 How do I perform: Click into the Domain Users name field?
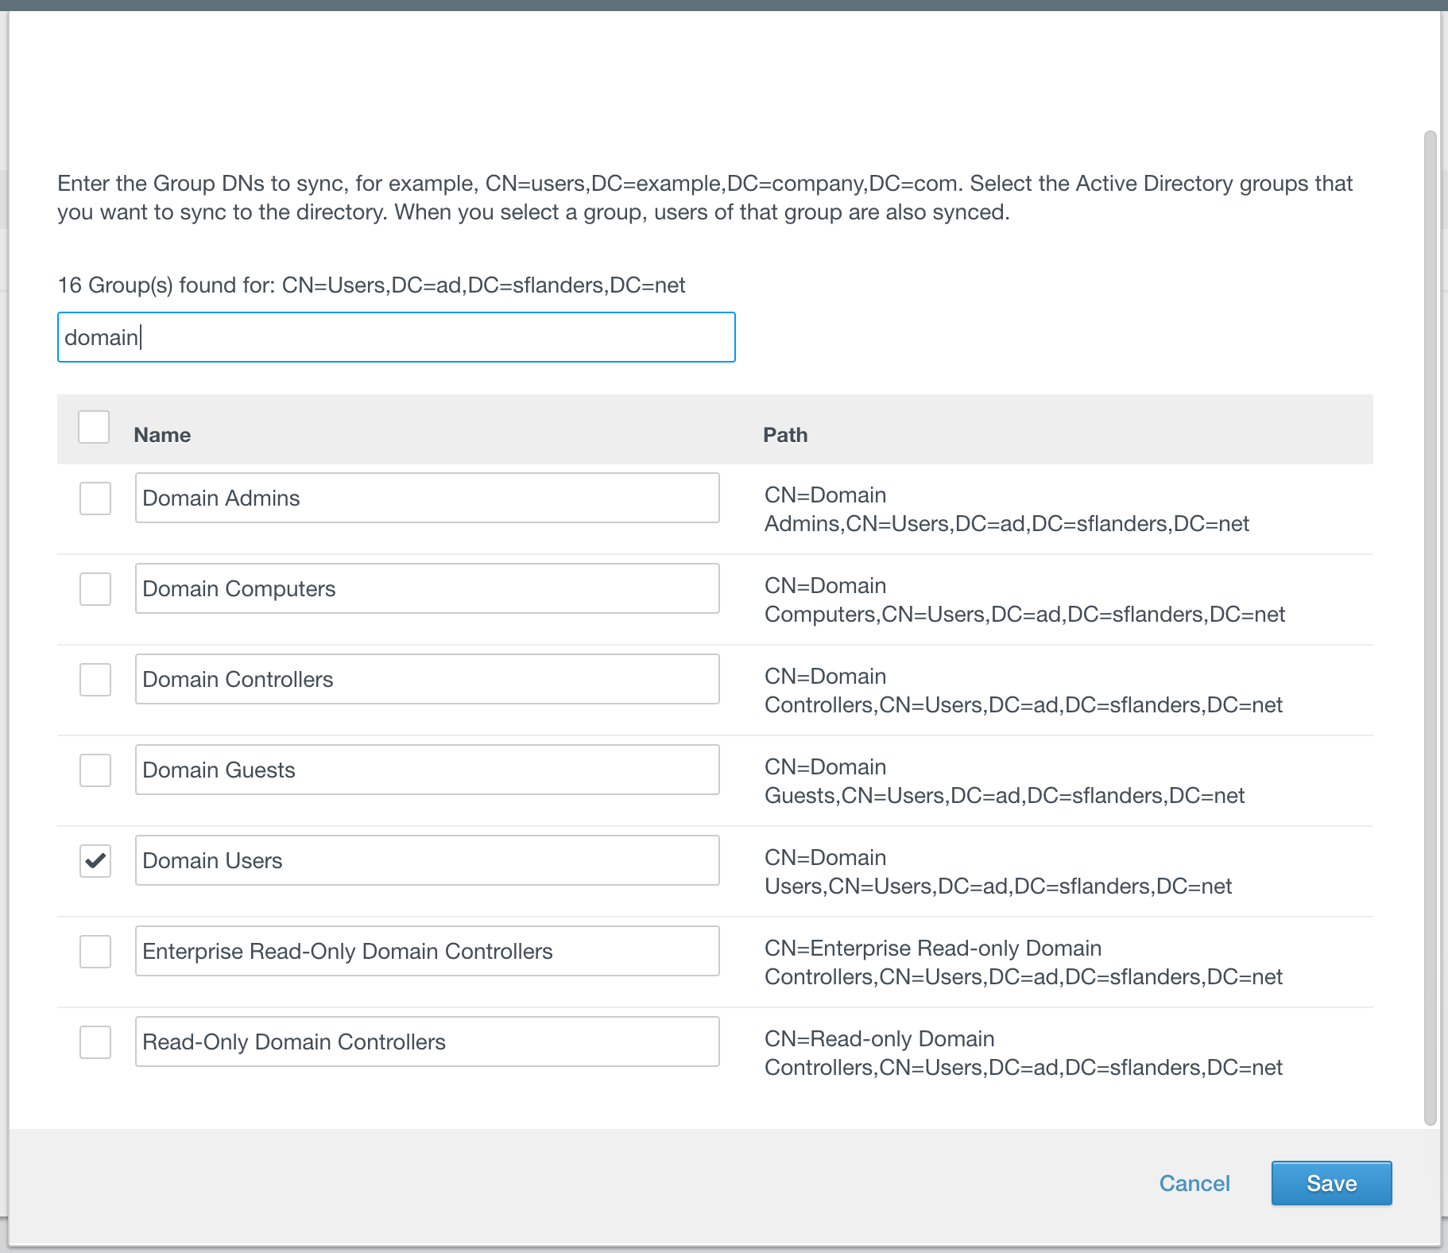(427, 861)
